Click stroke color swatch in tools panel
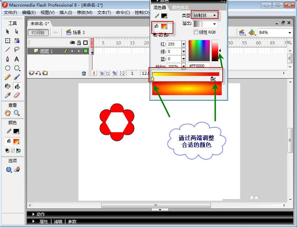297x227 pixels. pyautogui.click(x=16, y=131)
